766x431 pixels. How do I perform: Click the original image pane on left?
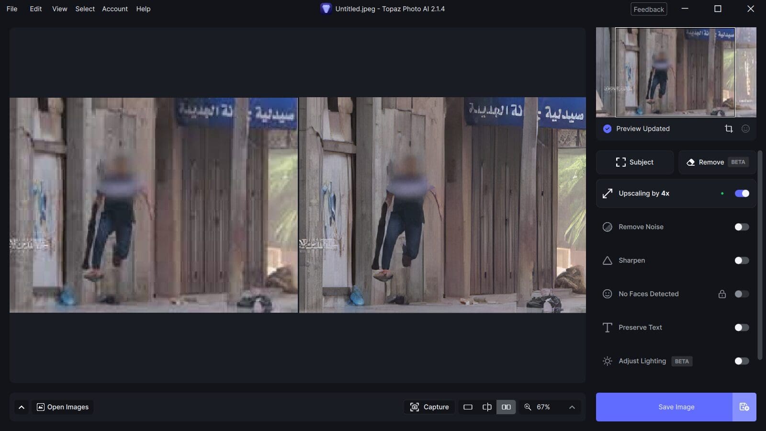click(x=153, y=205)
